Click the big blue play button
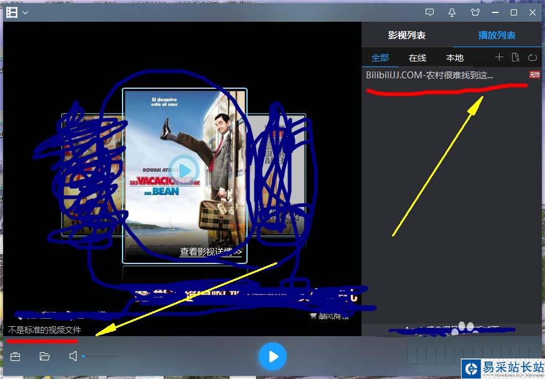Image resolution: width=545 pixels, height=379 pixels. click(272, 357)
